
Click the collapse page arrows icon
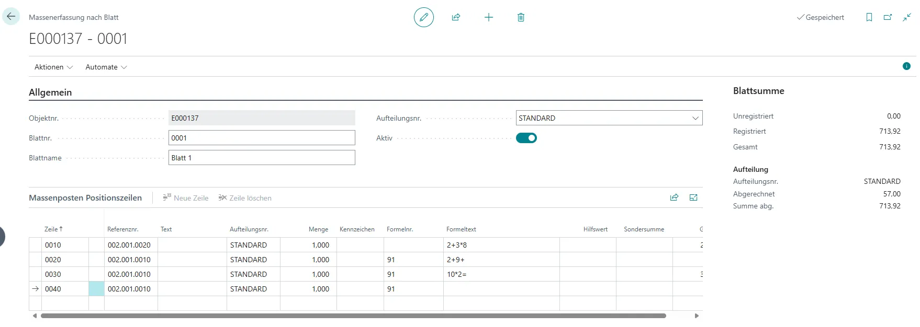(x=906, y=17)
